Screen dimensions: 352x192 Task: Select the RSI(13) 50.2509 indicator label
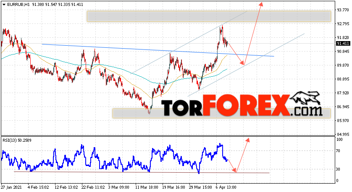pyautogui.click(x=17, y=140)
